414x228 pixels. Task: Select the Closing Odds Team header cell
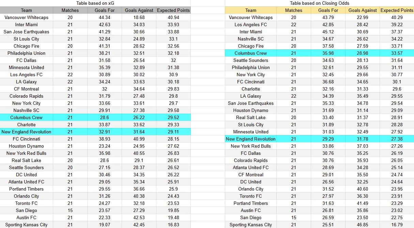[x=251, y=10]
